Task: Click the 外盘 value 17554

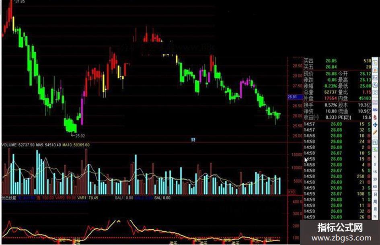Action: click(331, 98)
